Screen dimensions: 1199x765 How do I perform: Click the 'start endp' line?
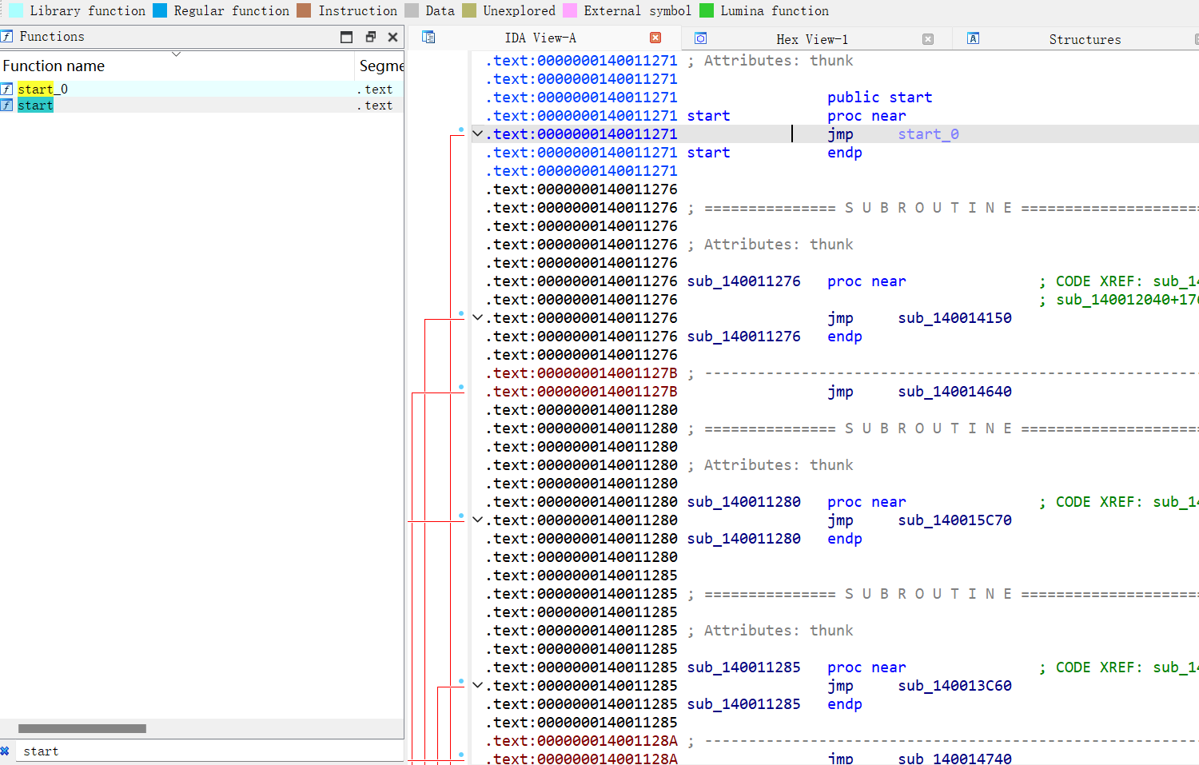pos(775,153)
